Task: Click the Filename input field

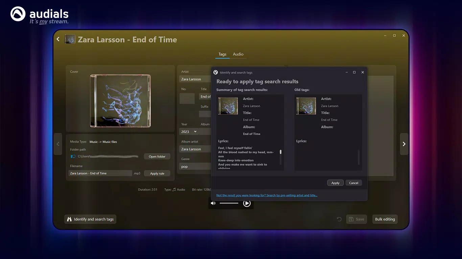Action: pyautogui.click(x=100, y=173)
